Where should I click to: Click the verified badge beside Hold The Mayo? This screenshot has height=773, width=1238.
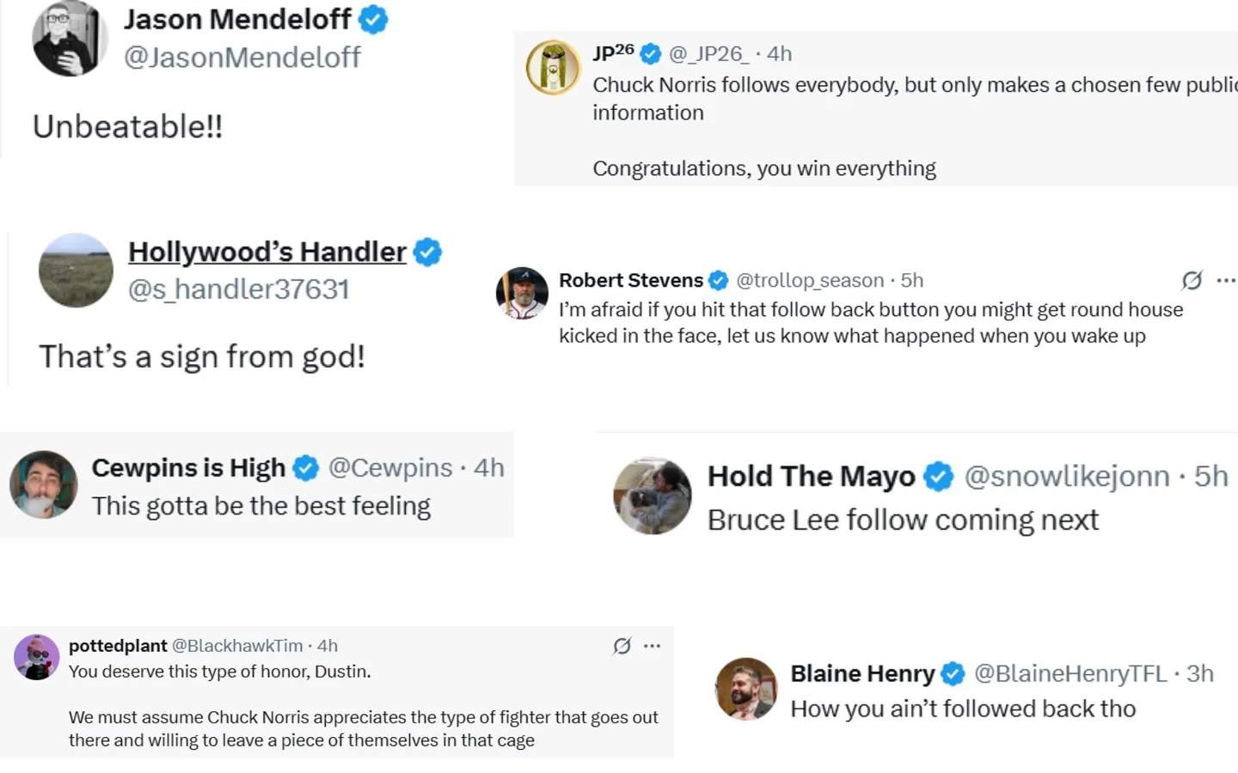click(938, 476)
